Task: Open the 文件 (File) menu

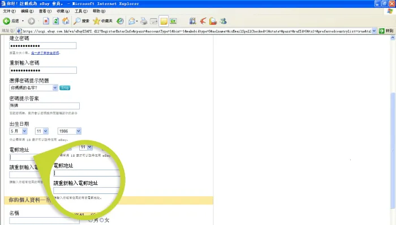Action: click(x=10, y=11)
